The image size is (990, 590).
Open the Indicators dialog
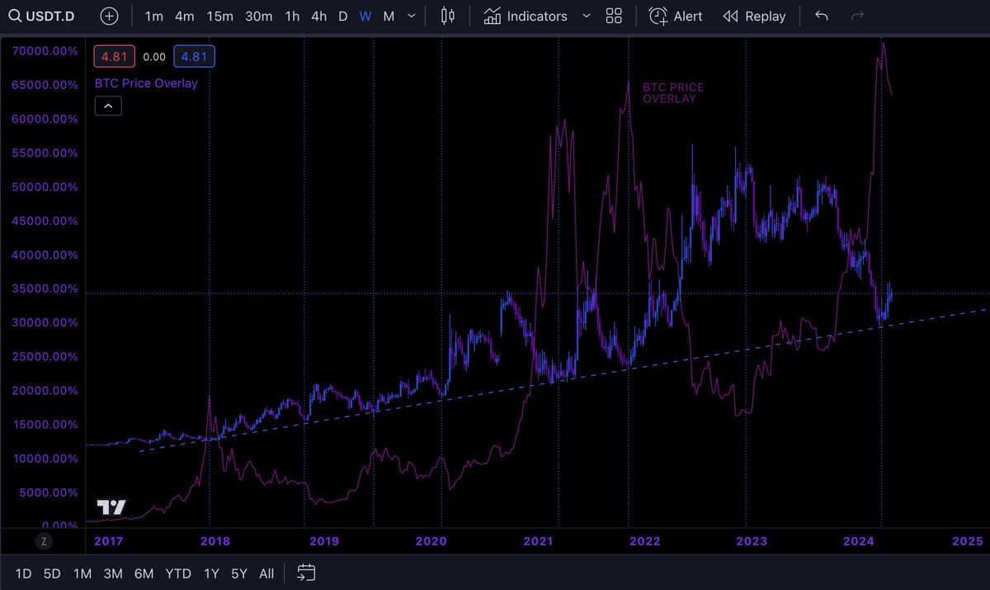coord(526,16)
